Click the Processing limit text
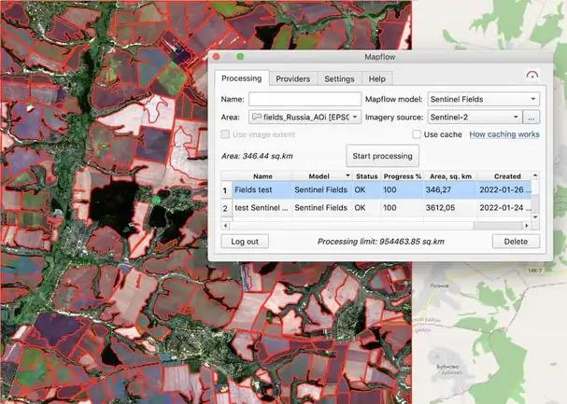 (x=381, y=242)
